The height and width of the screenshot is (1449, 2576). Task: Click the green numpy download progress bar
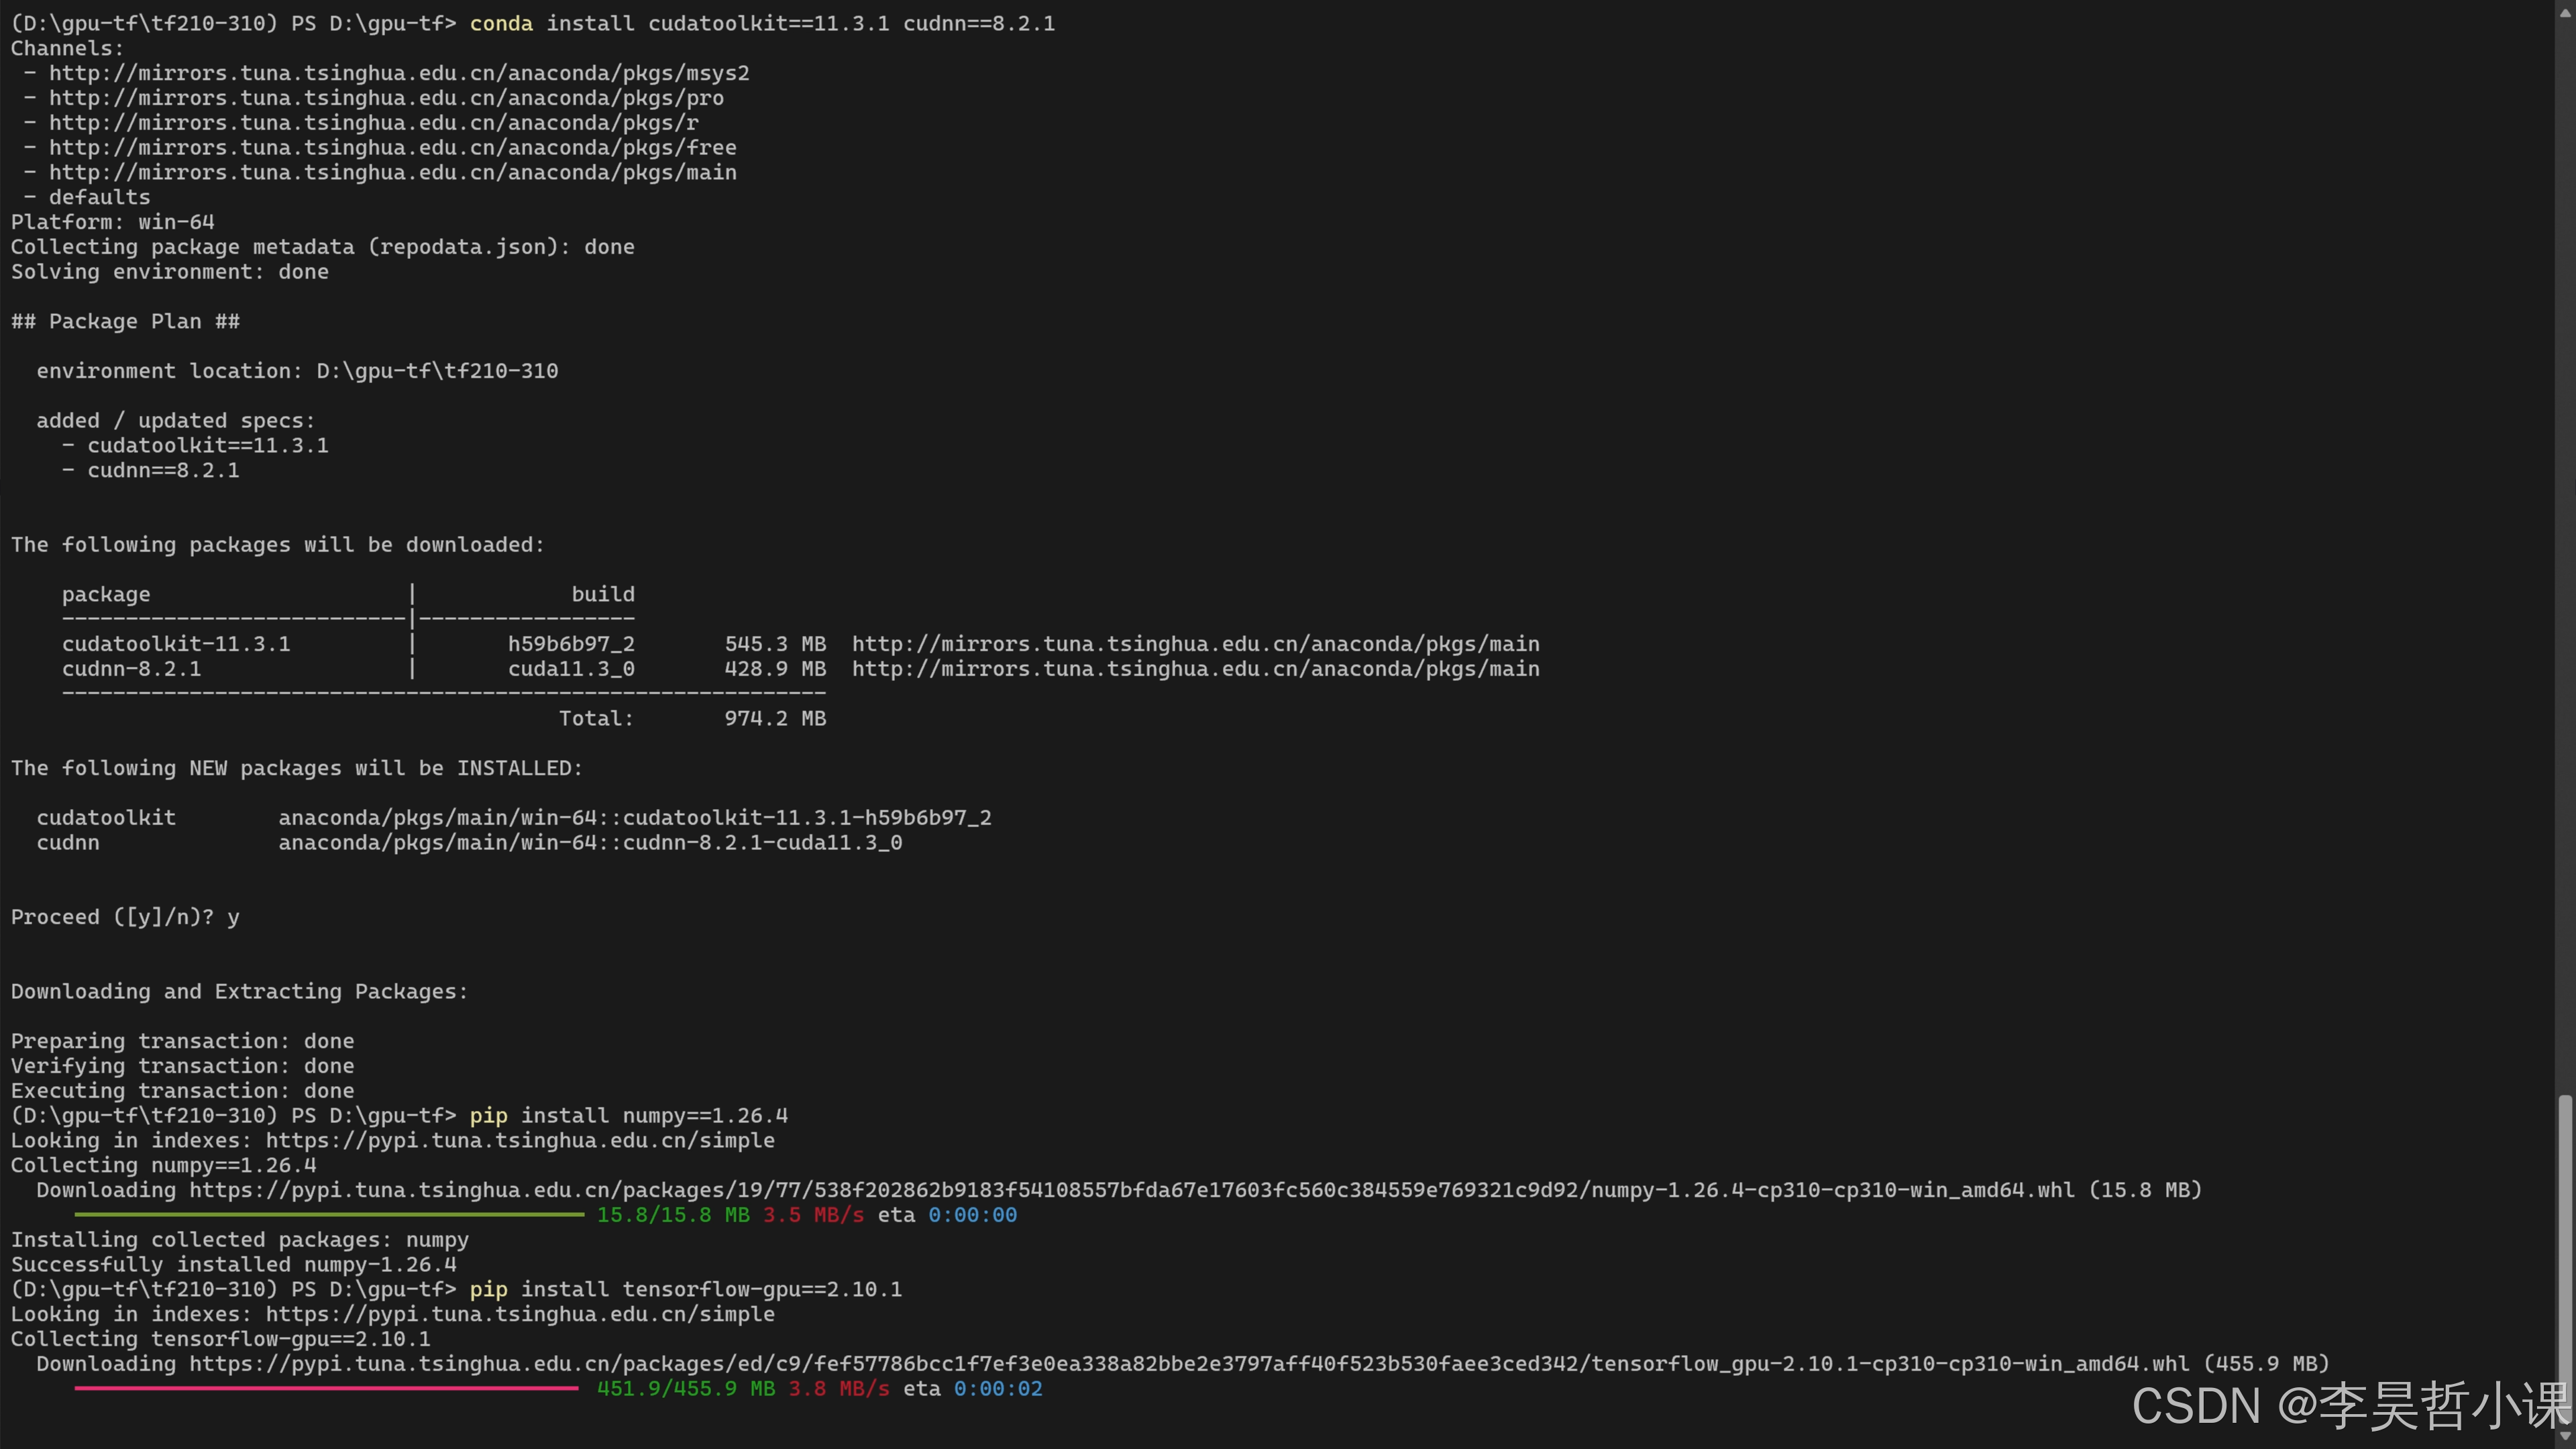[x=329, y=1215]
